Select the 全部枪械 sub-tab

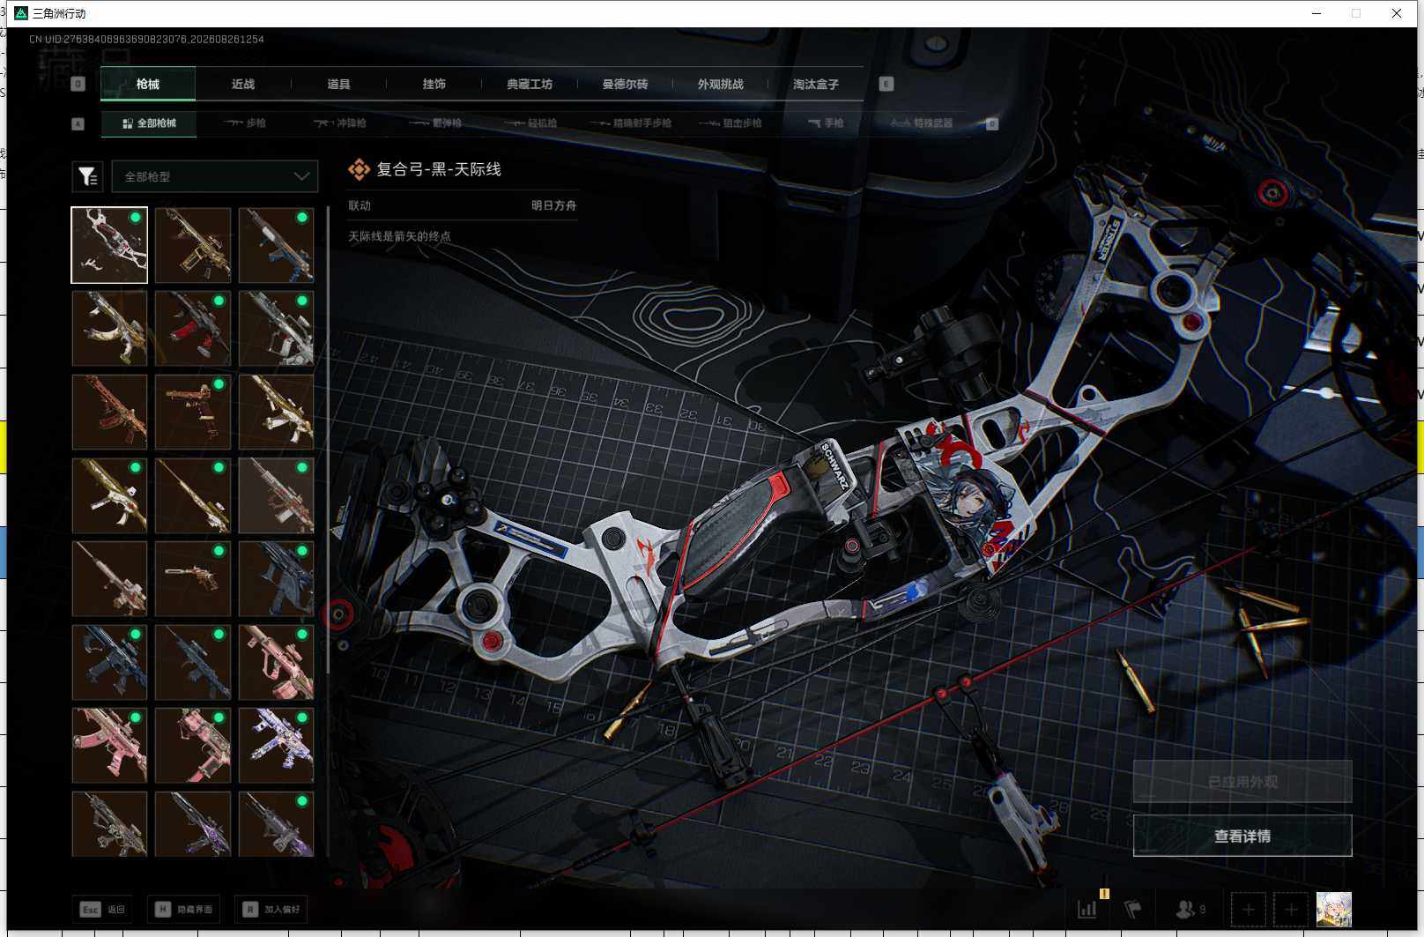click(149, 123)
